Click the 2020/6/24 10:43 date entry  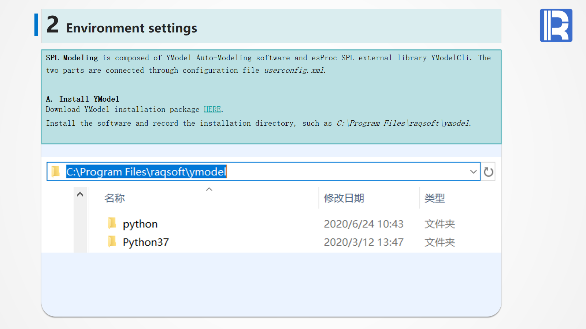363,224
